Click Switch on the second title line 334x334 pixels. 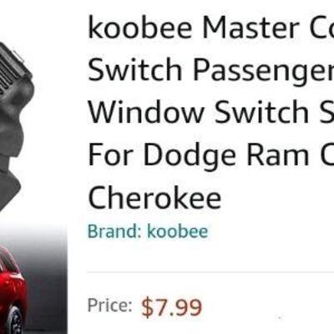point(135,69)
